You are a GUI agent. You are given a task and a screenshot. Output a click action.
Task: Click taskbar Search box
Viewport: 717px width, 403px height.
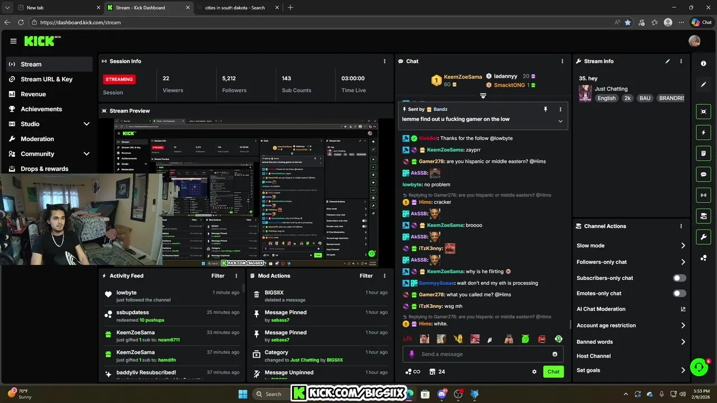pos(271,394)
